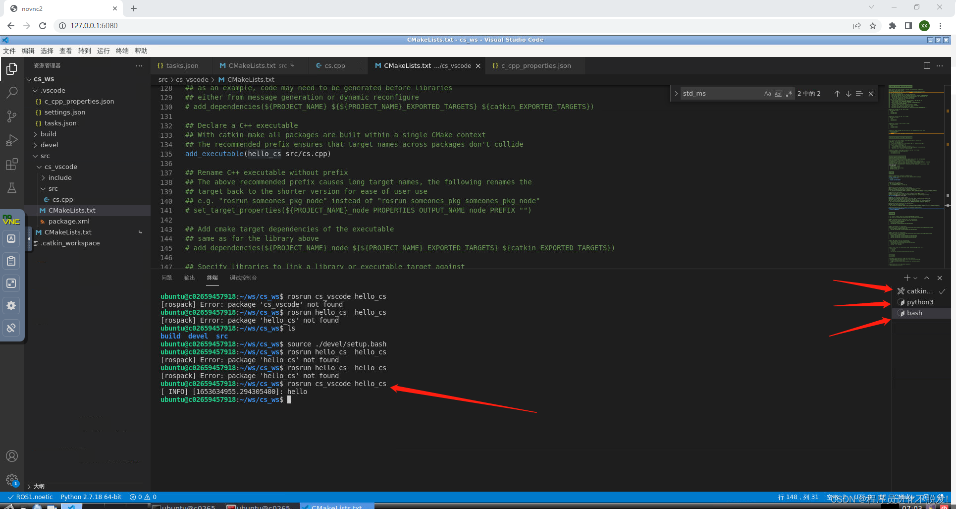Go to next find match
This screenshot has height=509, width=956.
[x=849, y=94]
